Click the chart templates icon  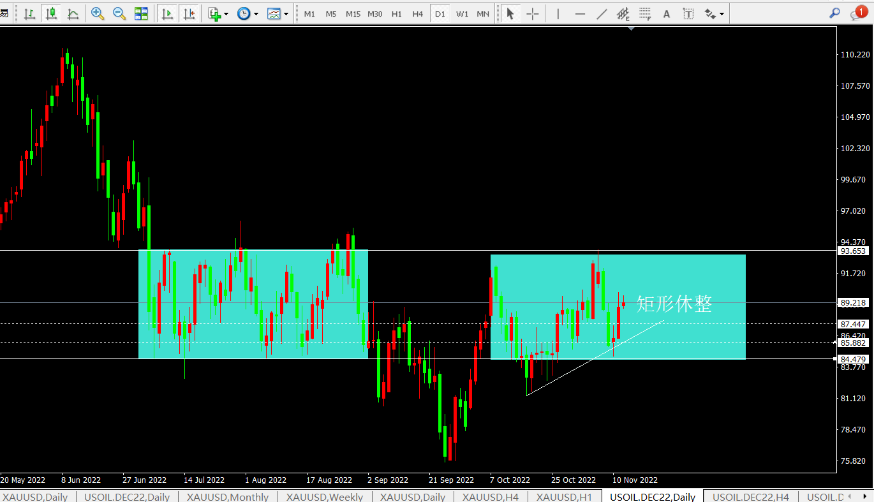(x=274, y=13)
